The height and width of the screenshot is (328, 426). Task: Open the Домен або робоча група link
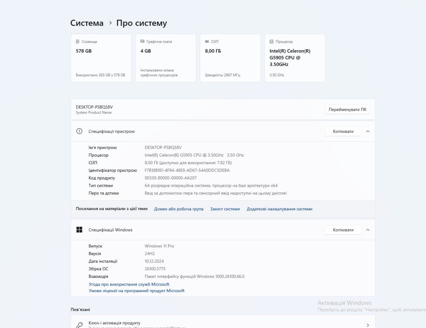pyautogui.click(x=179, y=209)
